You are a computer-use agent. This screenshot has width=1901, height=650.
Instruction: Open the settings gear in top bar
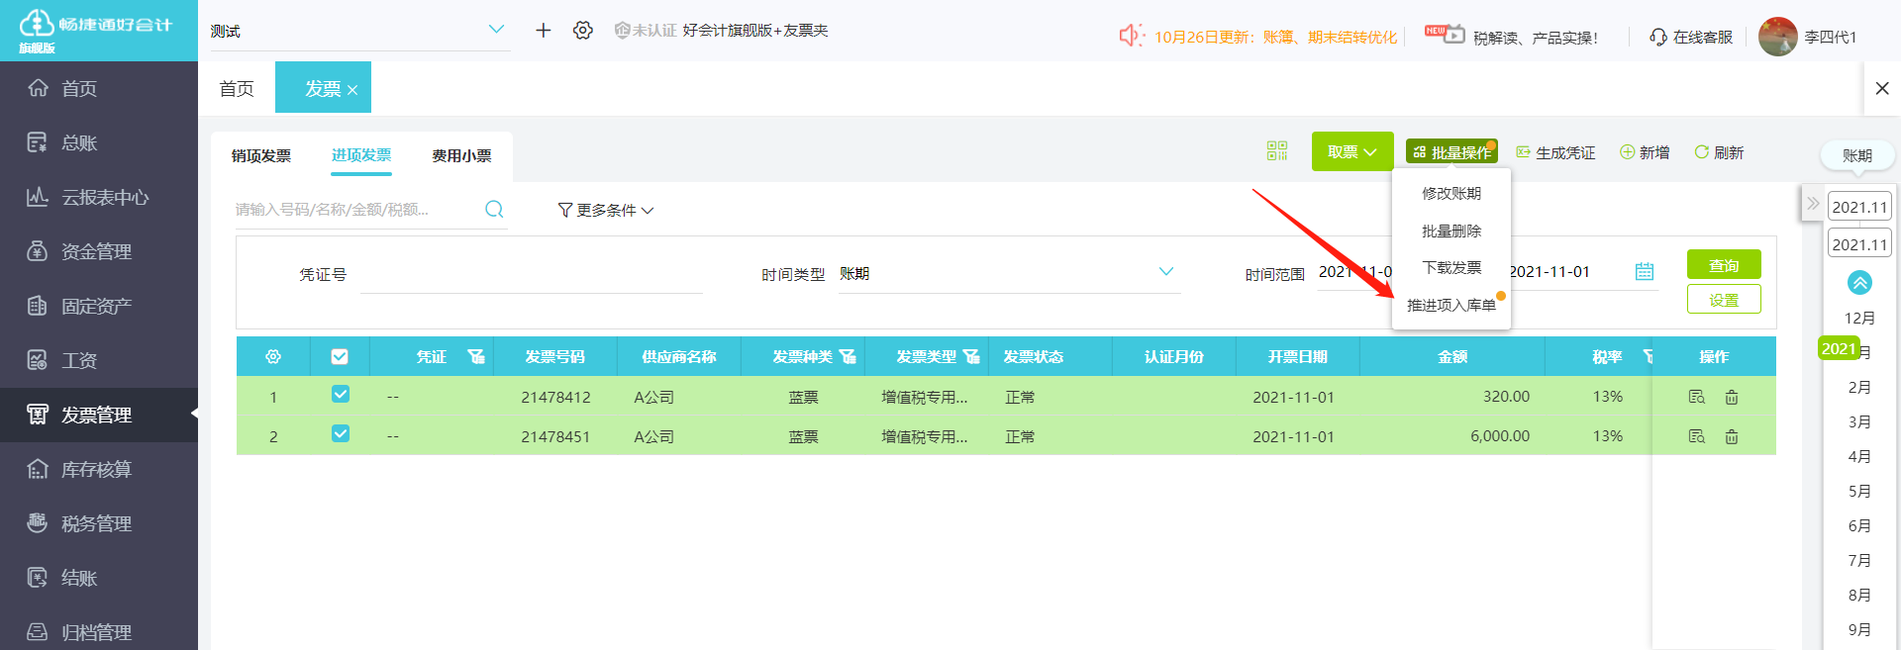[583, 31]
